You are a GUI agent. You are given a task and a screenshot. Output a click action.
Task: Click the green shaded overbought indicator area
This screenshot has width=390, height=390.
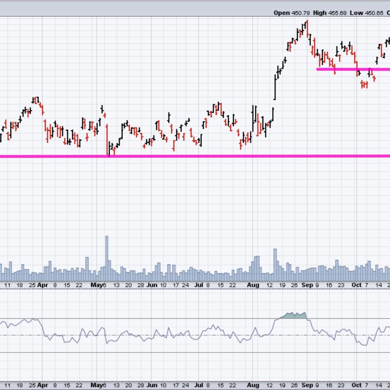coord(293,316)
